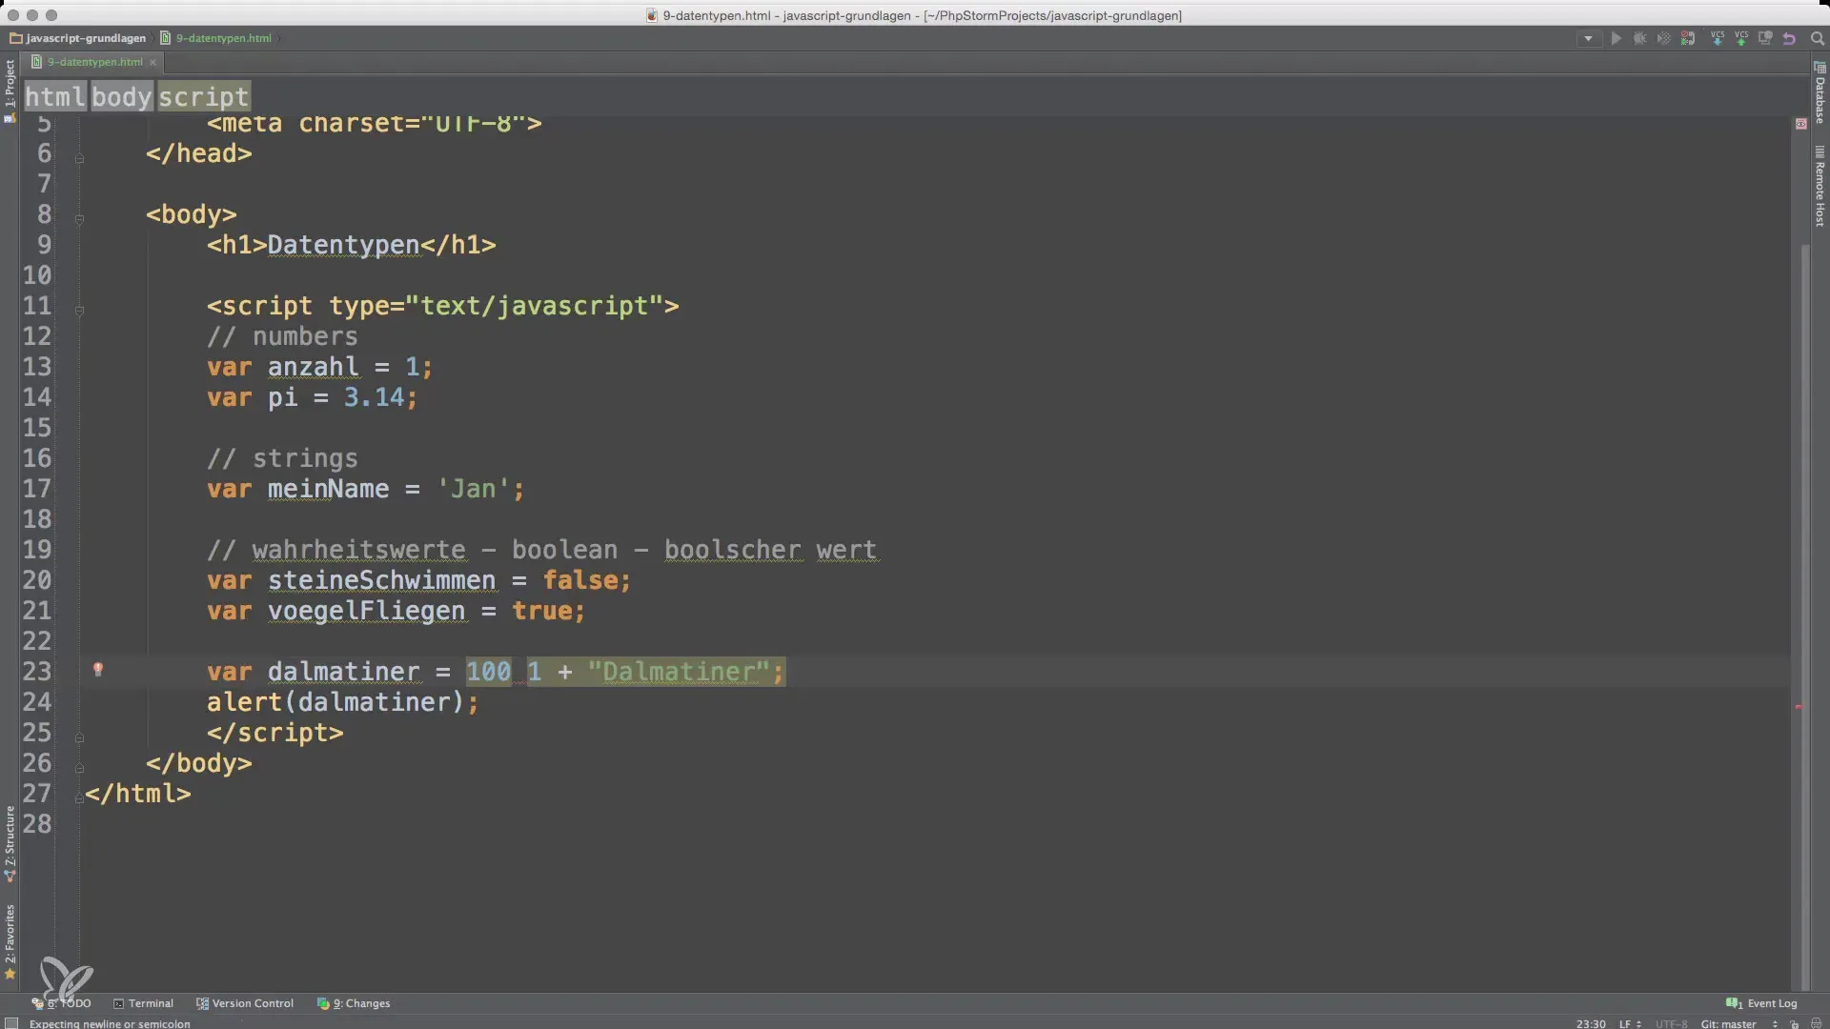Open the Database tool window
1830x1029 pixels.
point(1820,93)
